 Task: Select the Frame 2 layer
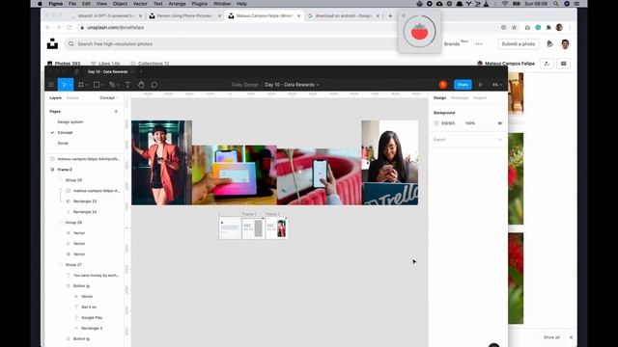(x=65, y=170)
